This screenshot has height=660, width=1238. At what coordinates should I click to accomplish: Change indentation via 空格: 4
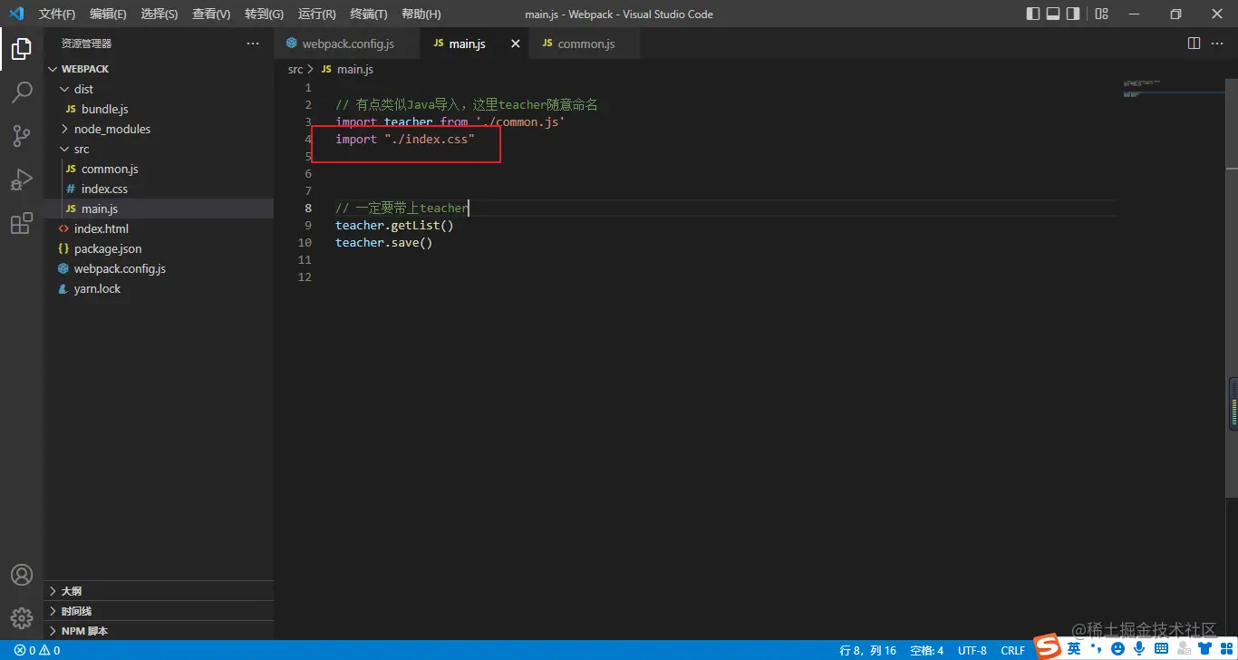coord(927,650)
